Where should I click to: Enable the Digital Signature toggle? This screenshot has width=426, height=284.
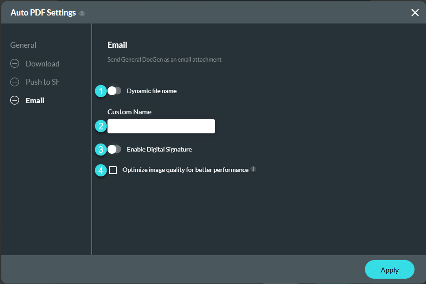[x=115, y=149]
